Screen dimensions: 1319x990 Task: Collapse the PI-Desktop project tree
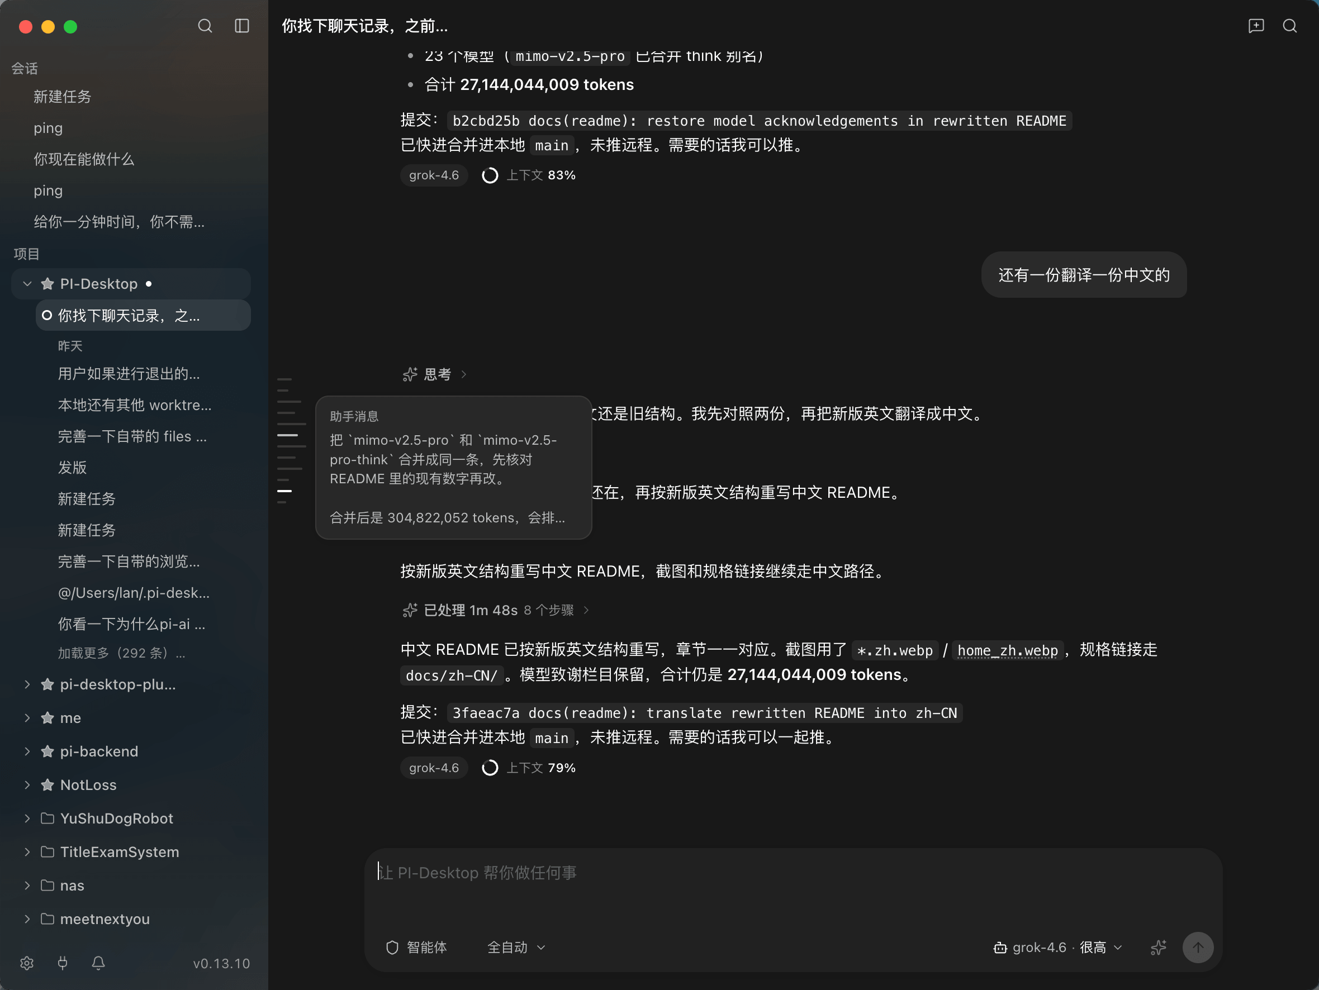tap(27, 284)
